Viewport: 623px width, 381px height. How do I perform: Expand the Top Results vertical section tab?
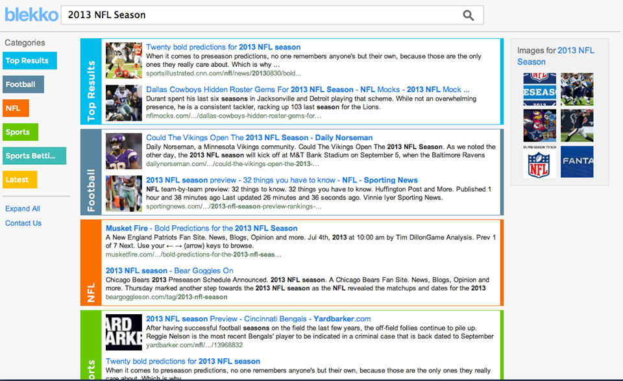[x=91, y=81]
